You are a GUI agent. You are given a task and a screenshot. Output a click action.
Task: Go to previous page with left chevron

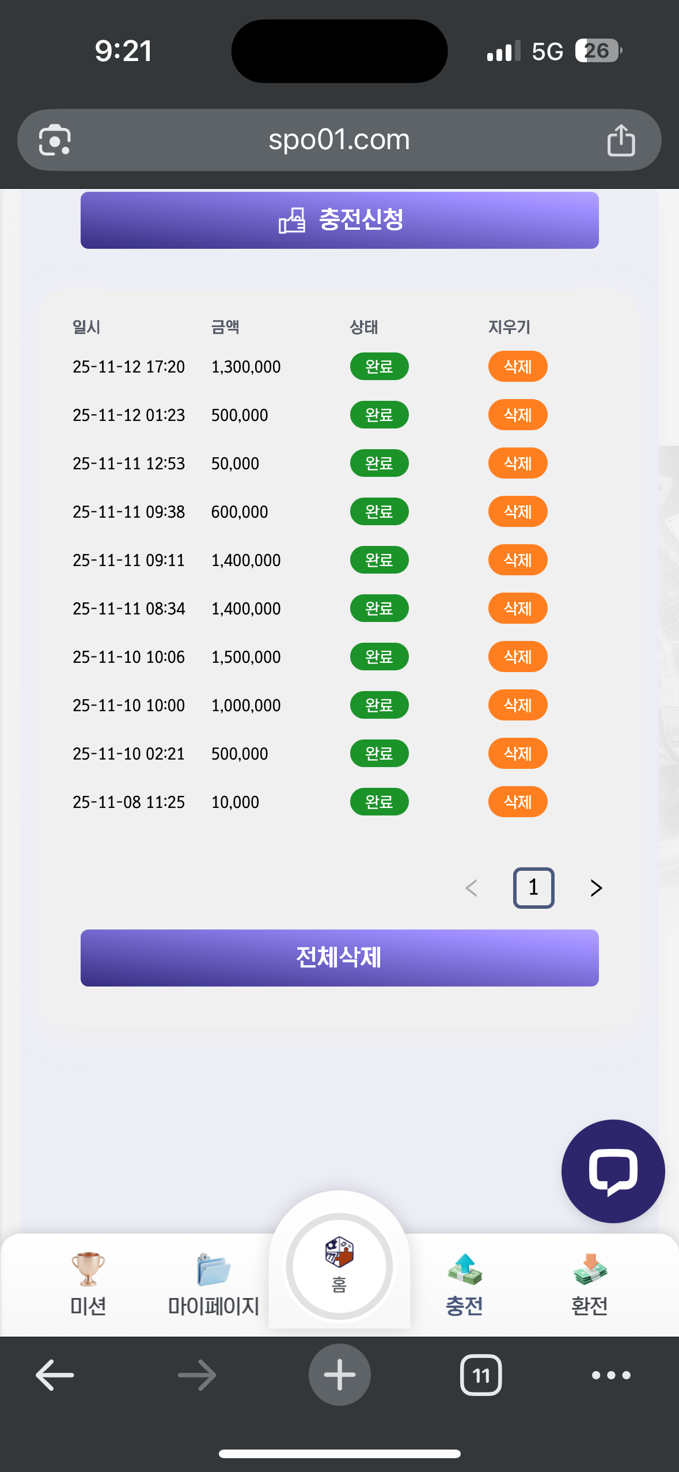pos(471,888)
